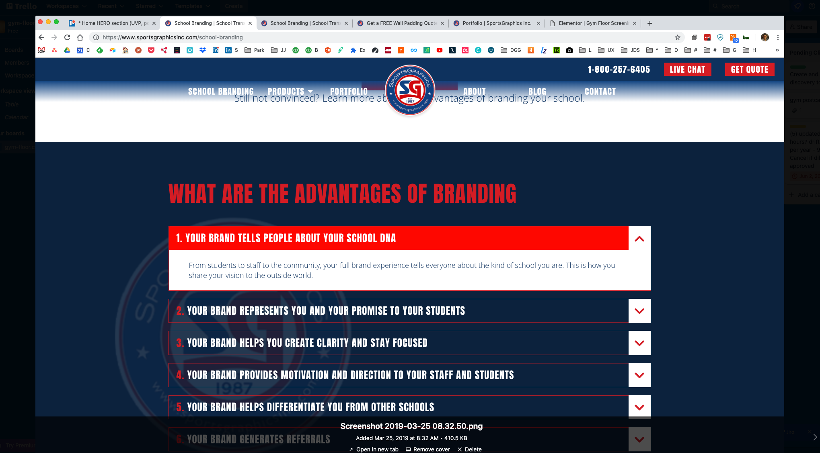820x453 pixels.
Task: Open the Google Drive bookmark
Action: coord(67,50)
